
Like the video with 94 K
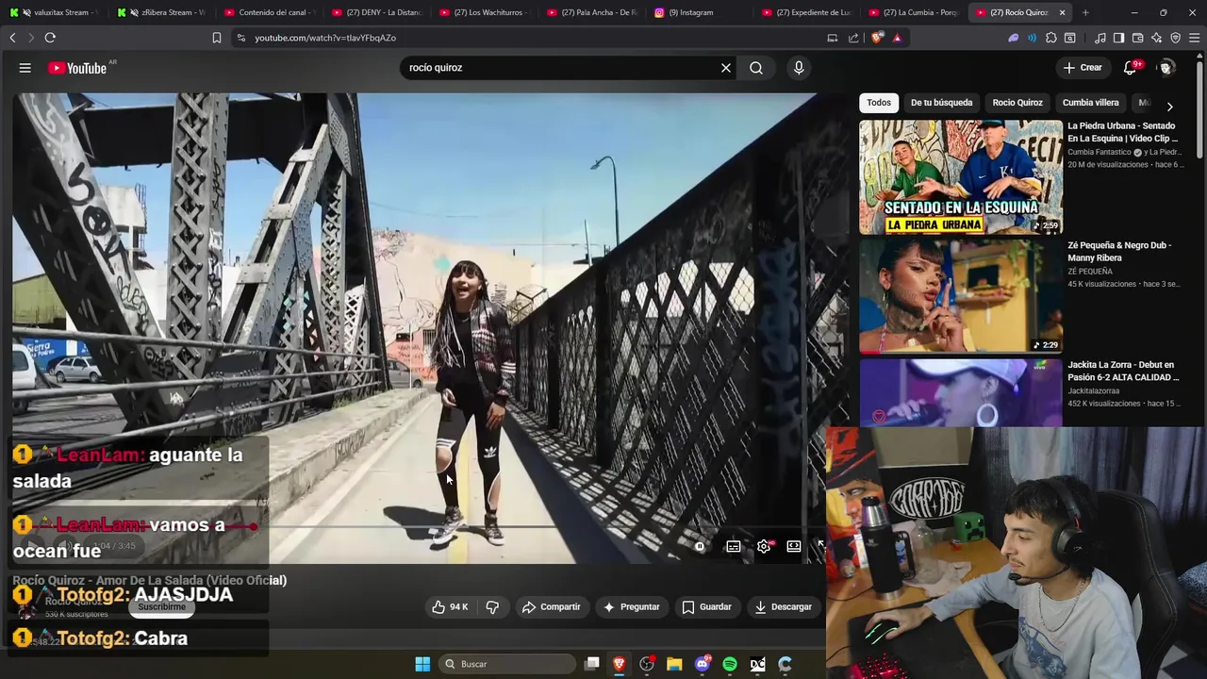coord(450,607)
